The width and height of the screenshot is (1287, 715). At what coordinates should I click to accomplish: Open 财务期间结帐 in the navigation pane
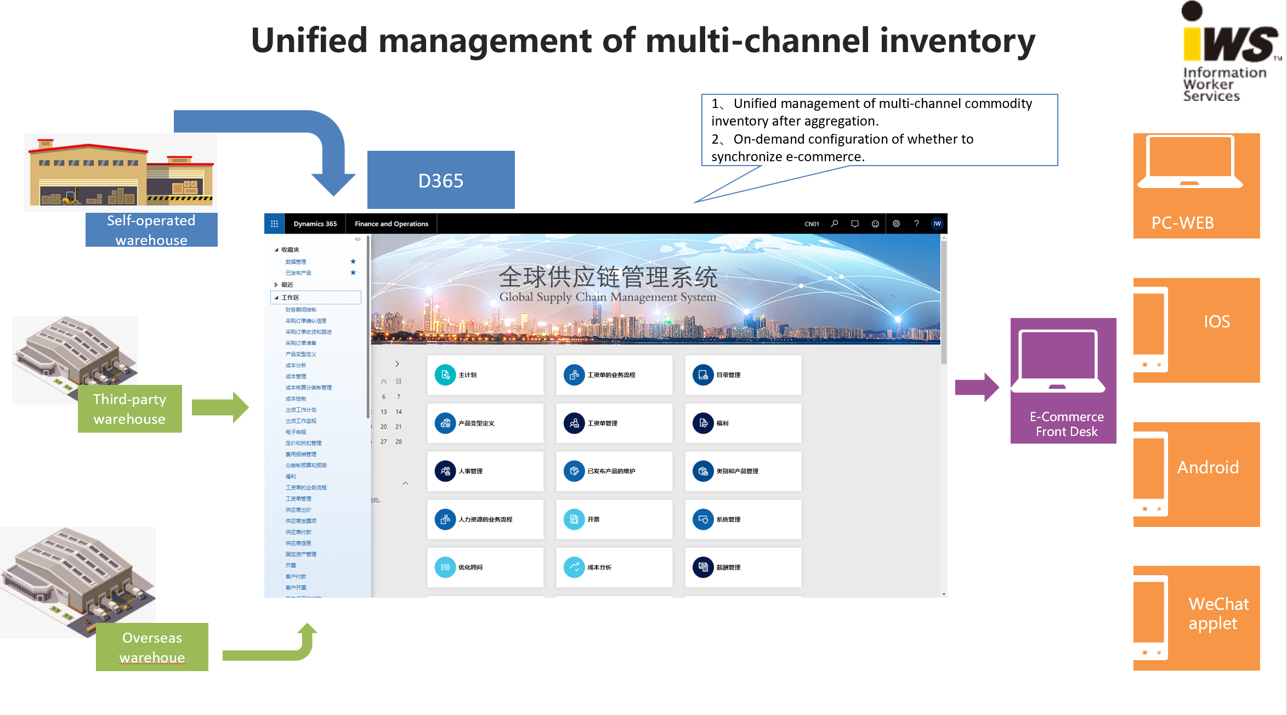[301, 310]
